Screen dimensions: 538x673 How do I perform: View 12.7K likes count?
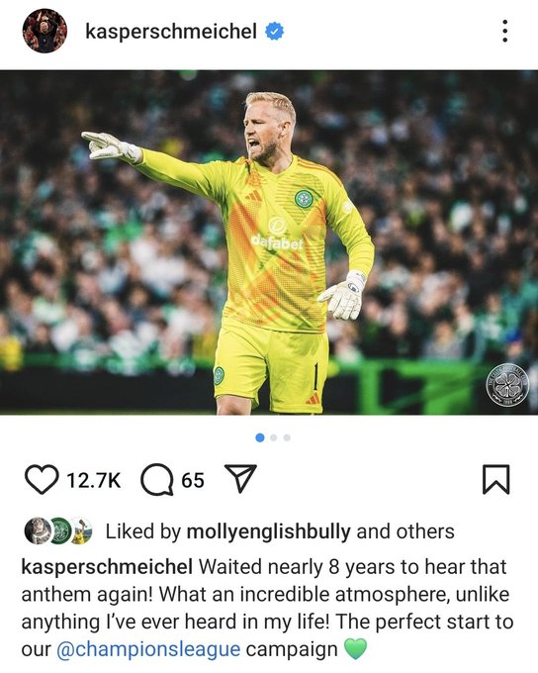tap(94, 480)
